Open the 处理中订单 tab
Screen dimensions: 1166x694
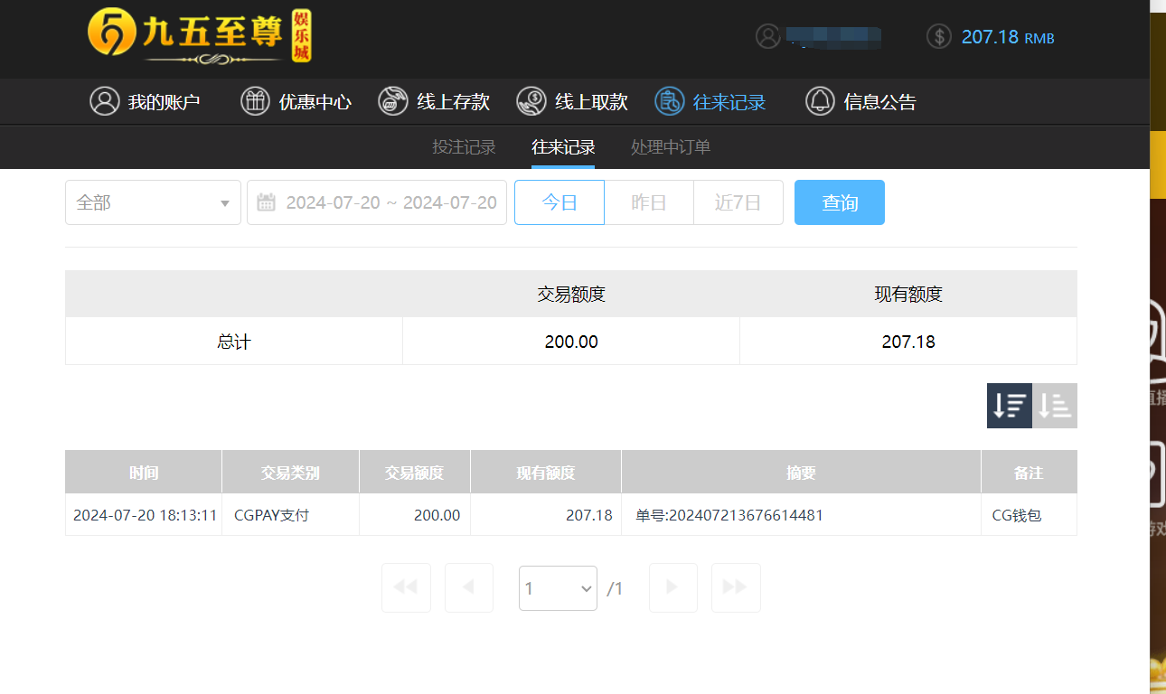click(670, 146)
